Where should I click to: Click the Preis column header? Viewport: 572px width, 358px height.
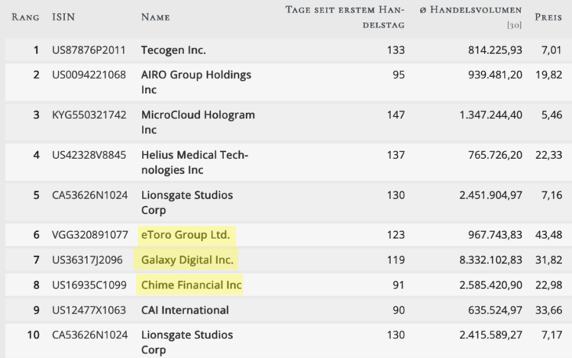(x=548, y=17)
